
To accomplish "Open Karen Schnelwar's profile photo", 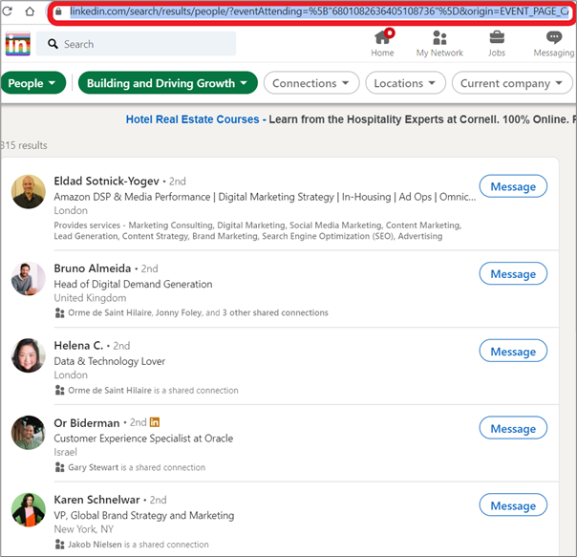I will point(29,510).
